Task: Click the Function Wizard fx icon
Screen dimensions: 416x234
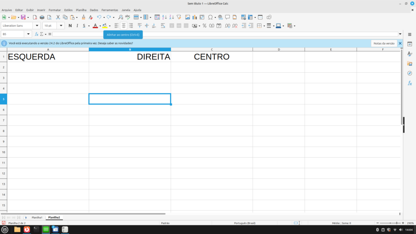Action: click(37, 34)
